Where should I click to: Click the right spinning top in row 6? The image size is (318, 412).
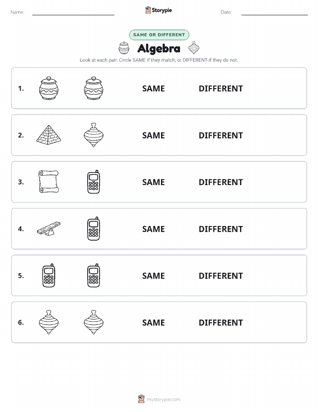94,322
